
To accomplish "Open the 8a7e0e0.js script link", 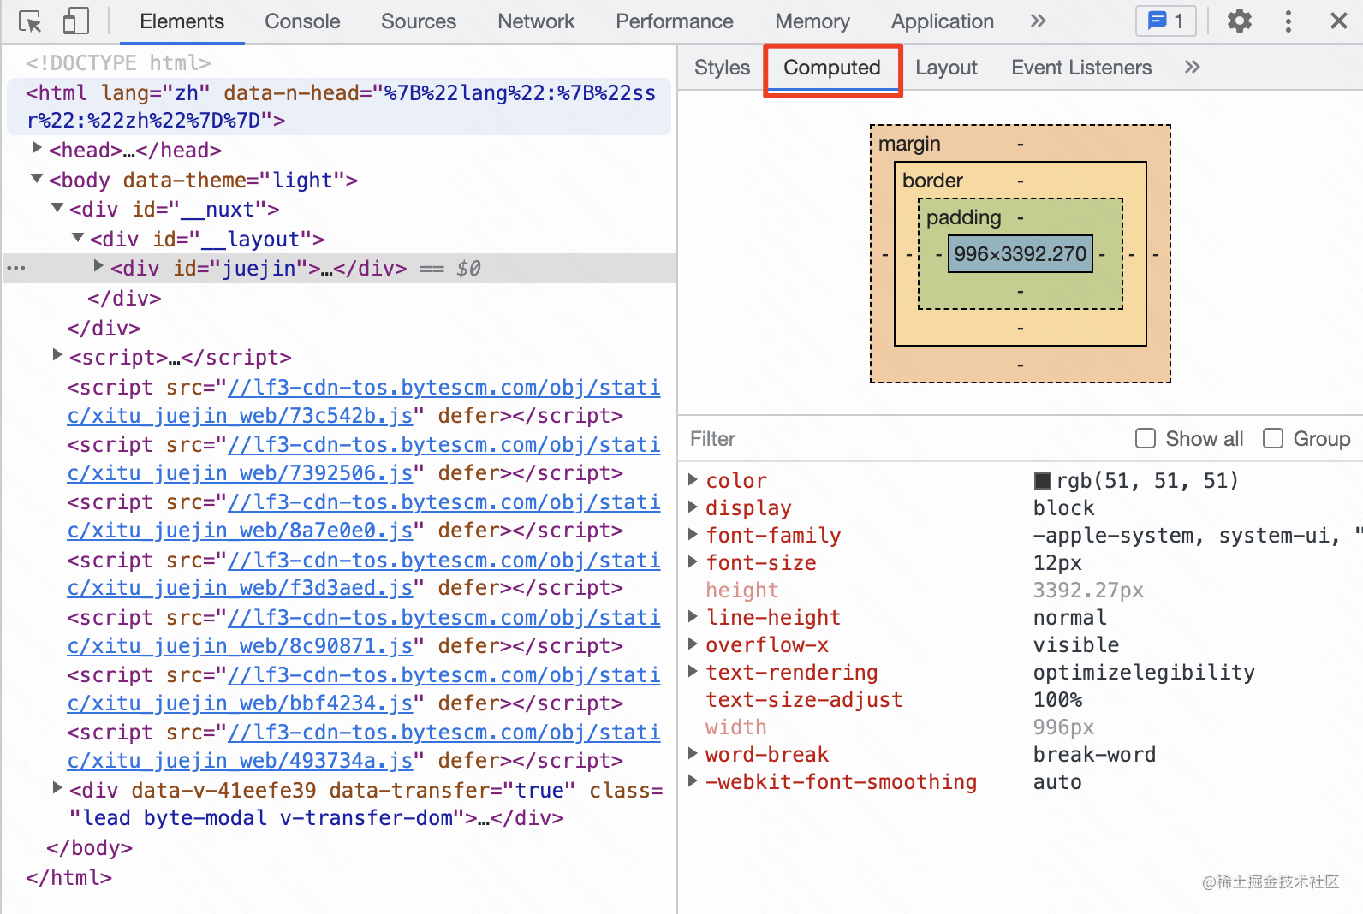I will (364, 516).
